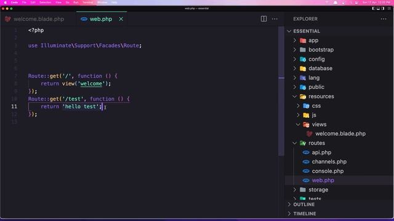The width and height of the screenshot is (394, 221).
Task: Collapse the routes folder chevron
Action: point(295,143)
